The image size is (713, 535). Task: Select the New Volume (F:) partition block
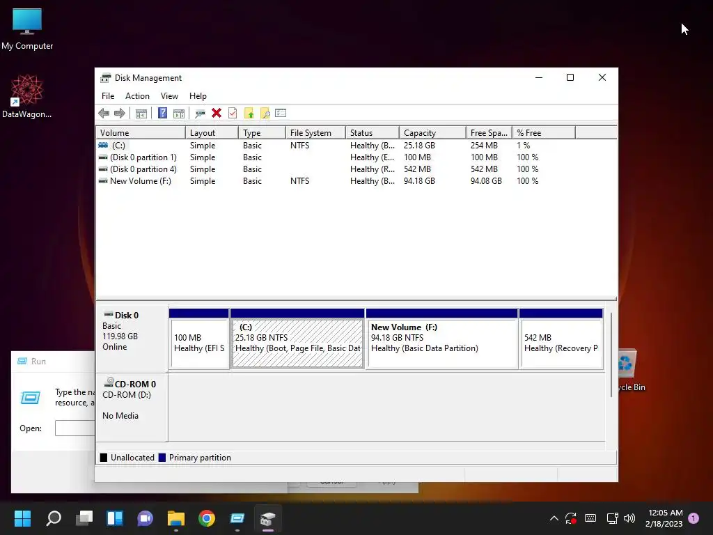tap(442, 339)
